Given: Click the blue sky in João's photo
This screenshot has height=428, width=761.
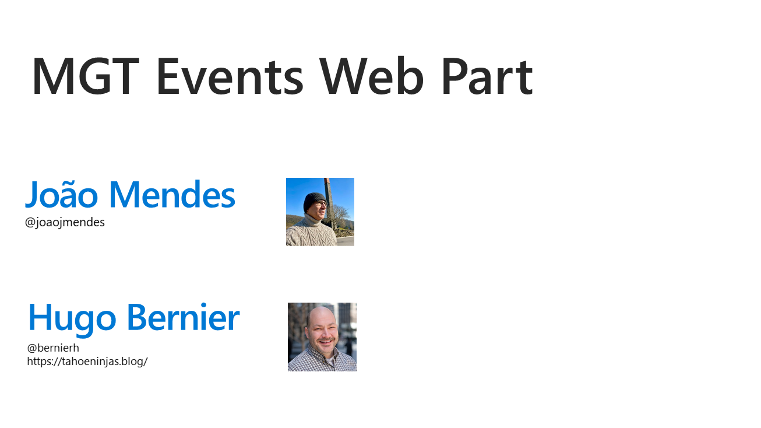Looking at the screenshot, I should [x=343, y=191].
